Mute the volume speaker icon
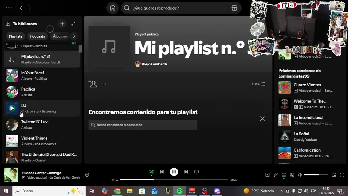Viewport: 348px width, 196px height. 300,175
